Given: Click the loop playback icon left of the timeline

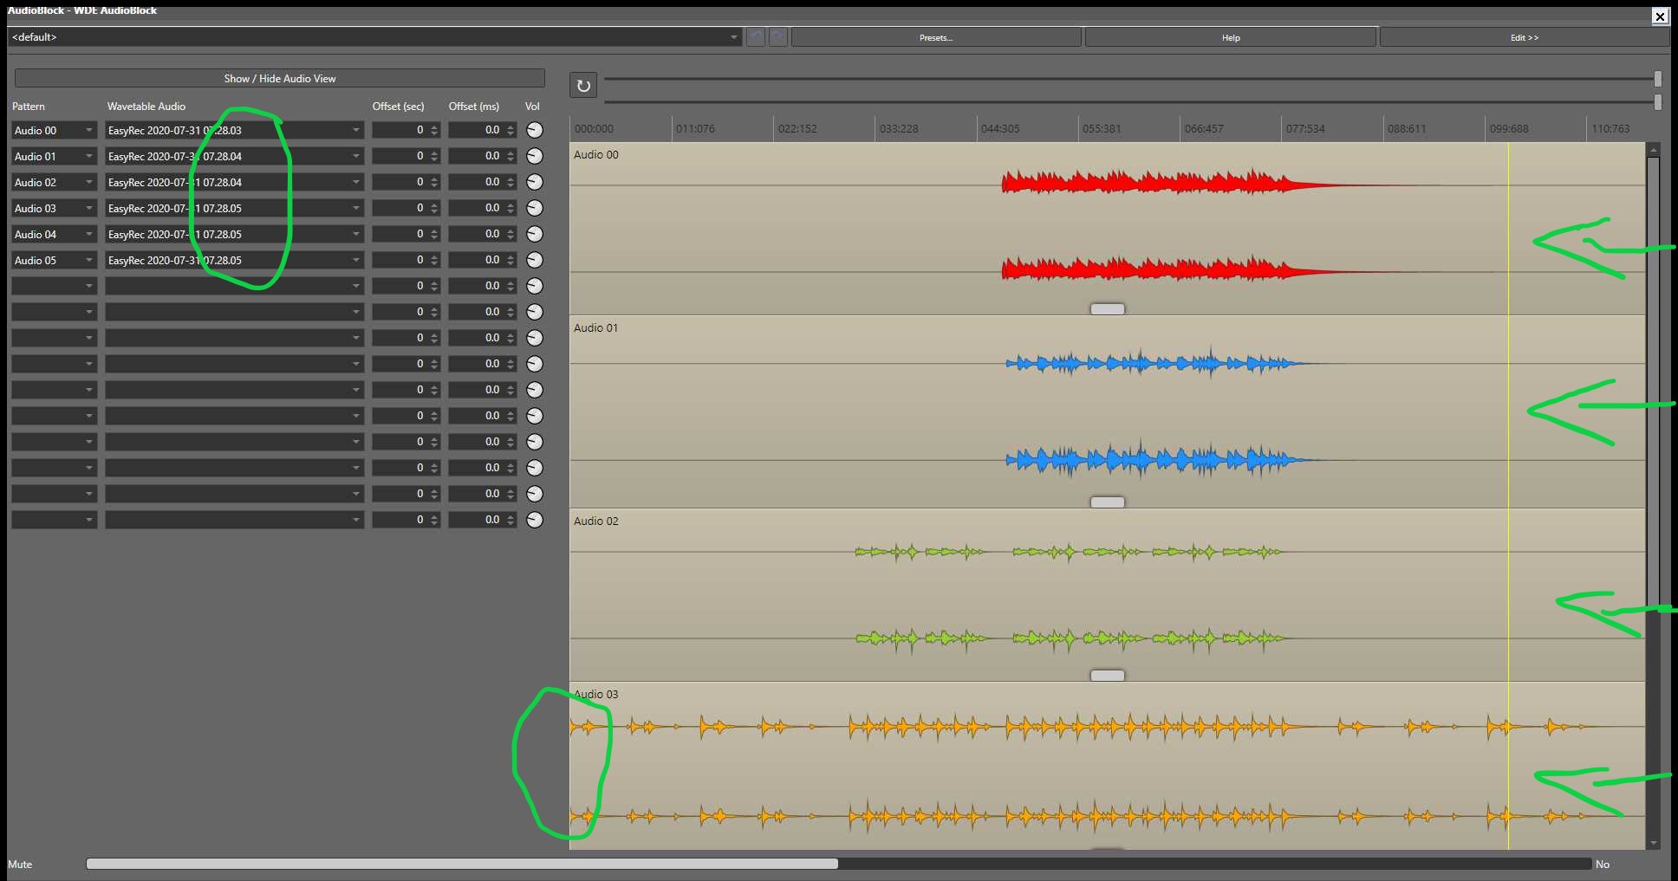Looking at the screenshot, I should [582, 85].
